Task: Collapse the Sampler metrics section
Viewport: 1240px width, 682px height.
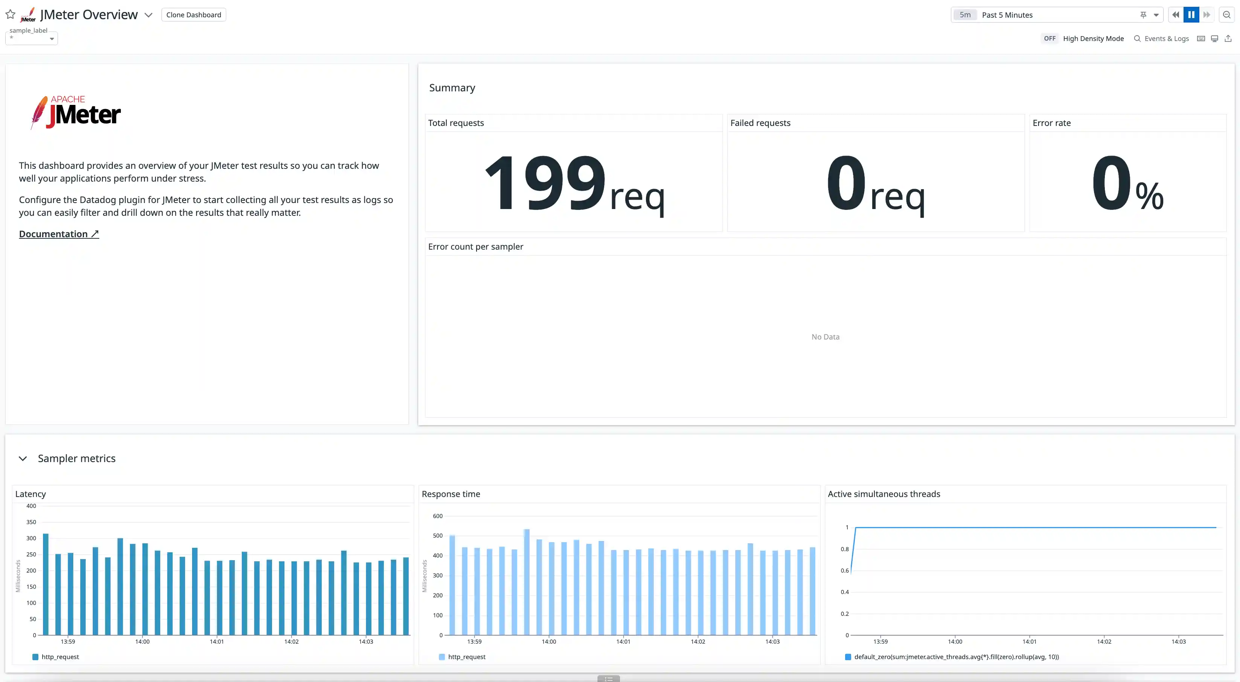Action: tap(23, 459)
